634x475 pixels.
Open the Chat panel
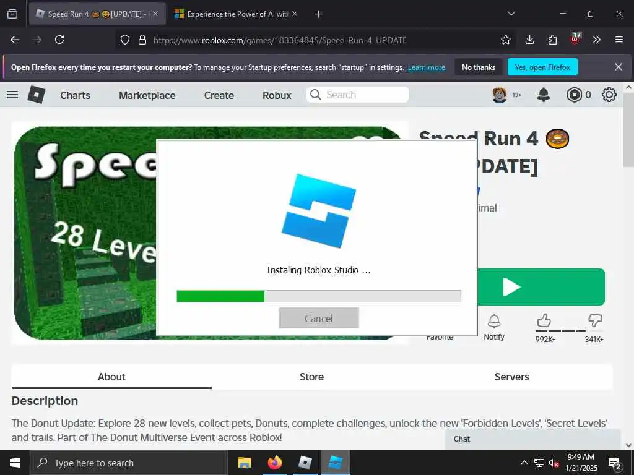pyautogui.click(x=532, y=439)
